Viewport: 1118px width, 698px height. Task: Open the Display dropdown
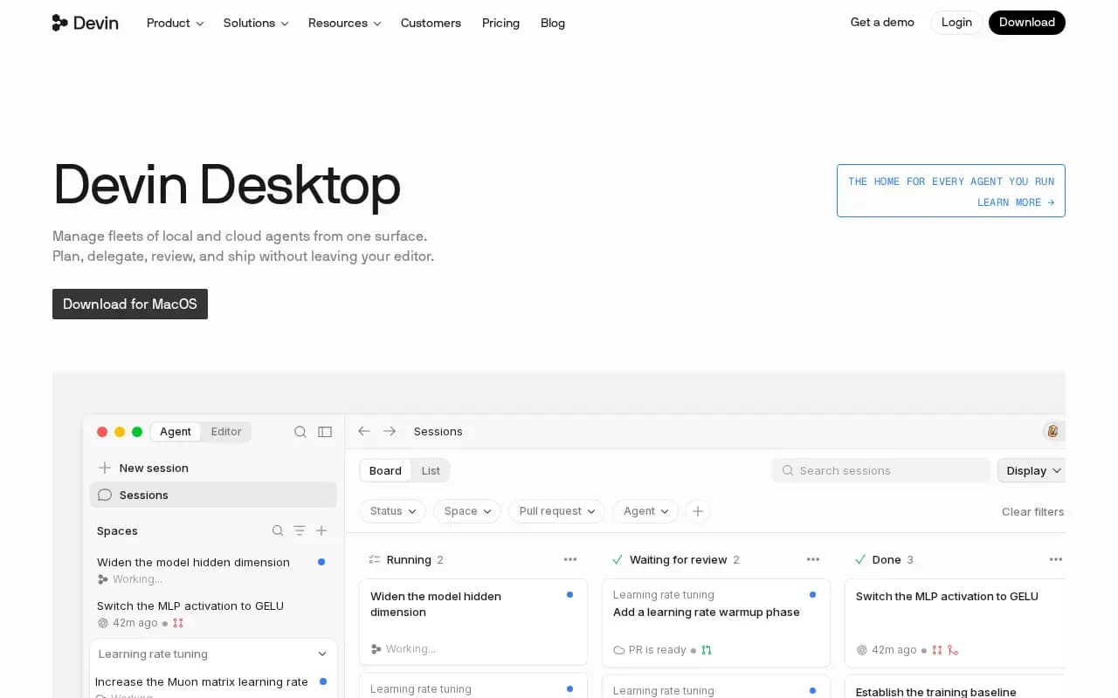1032,470
